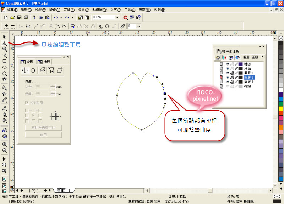Open the undo history dropdown arrow
Image resolution: width=284 pixels, height=204 pixels.
click(61, 17)
